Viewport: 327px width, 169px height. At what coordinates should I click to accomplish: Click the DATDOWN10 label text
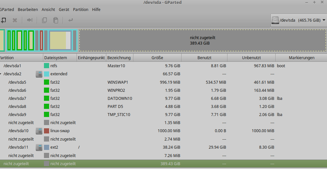point(120,98)
